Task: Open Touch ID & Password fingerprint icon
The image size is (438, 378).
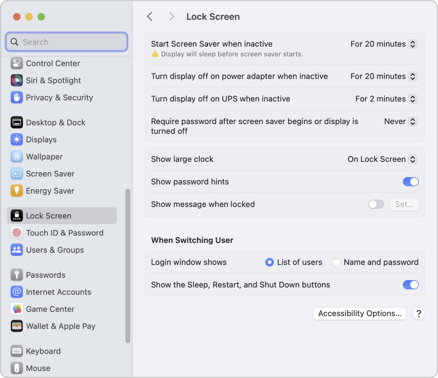Action: [16, 232]
